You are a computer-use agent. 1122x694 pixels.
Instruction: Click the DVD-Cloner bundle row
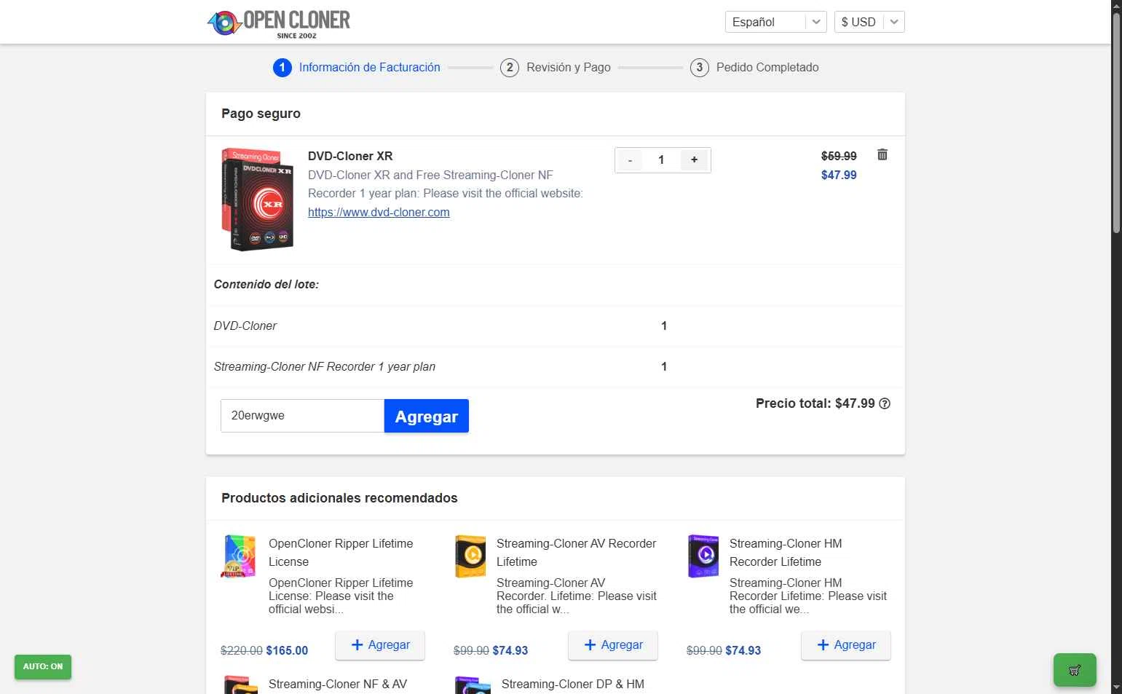click(x=555, y=326)
